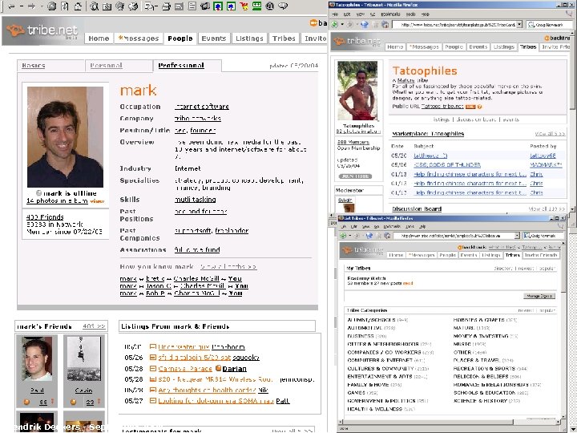Click the Reload icon in the List Tribes Firefox window
The height and width of the screenshot is (433, 577).
(369, 235)
